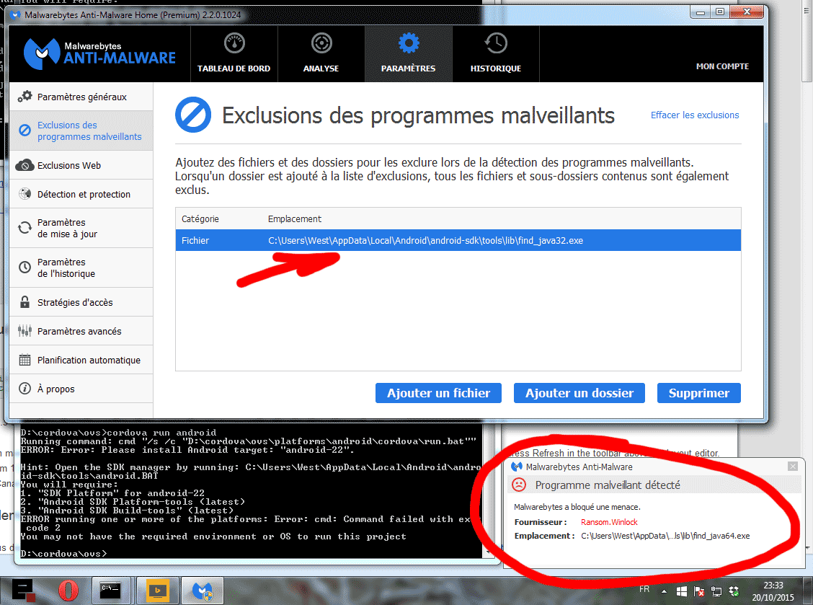The width and height of the screenshot is (813, 605).
Task: Click the sad face icon in notification
Action: (x=519, y=485)
